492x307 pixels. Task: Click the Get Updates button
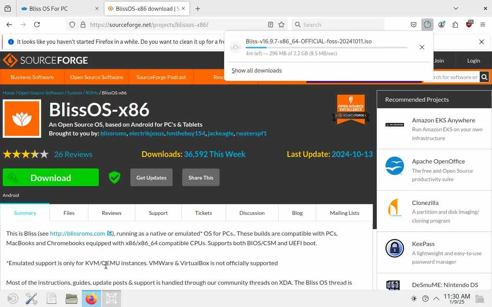(x=151, y=177)
